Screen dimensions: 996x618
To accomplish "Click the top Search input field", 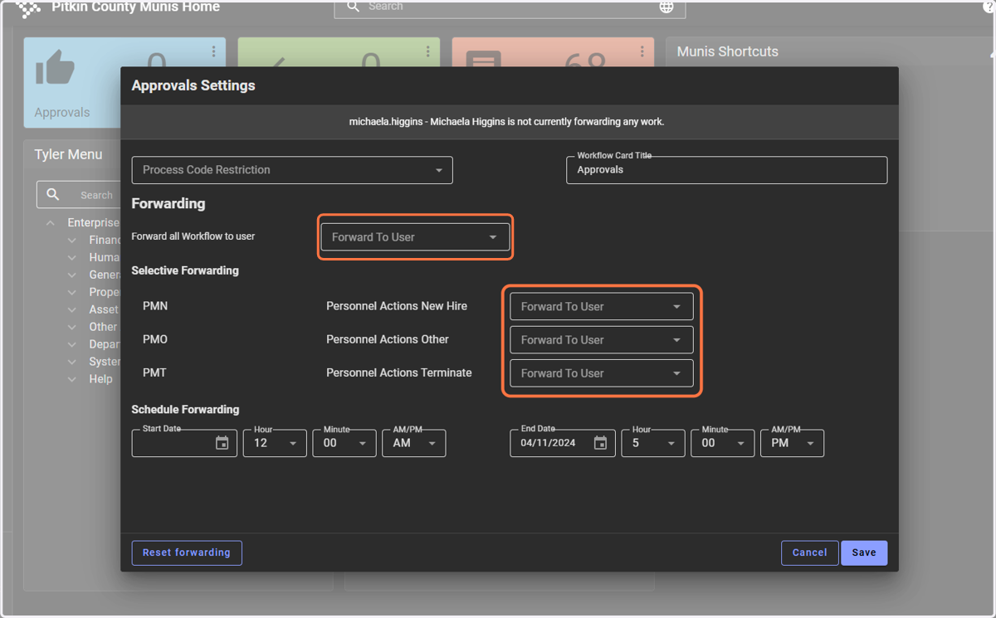I will click(x=510, y=7).
